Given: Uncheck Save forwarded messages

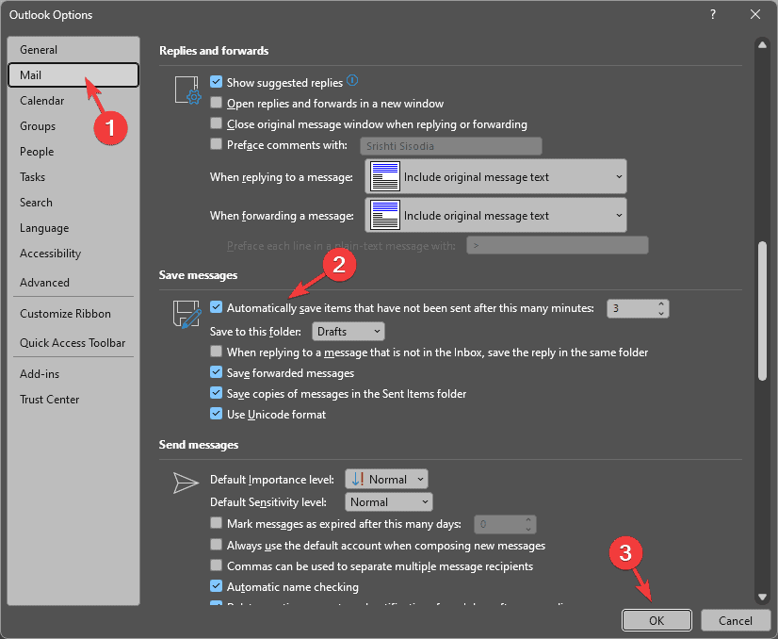Looking at the screenshot, I should tap(216, 372).
